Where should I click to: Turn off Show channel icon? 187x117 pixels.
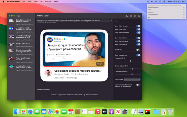tap(138, 38)
